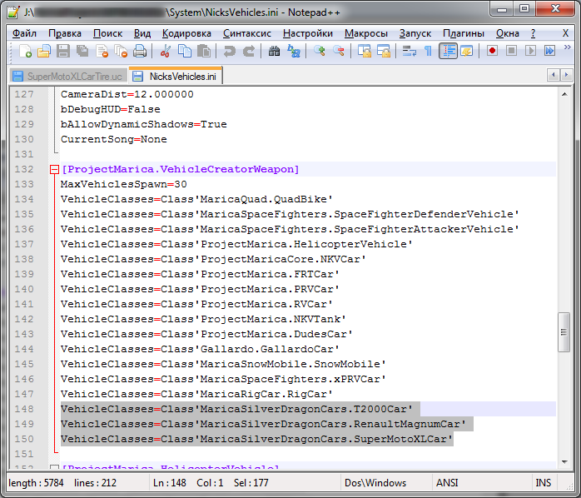The image size is (581, 498).
Task: Toggle word wrap in toolbar
Action: click(409, 51)
